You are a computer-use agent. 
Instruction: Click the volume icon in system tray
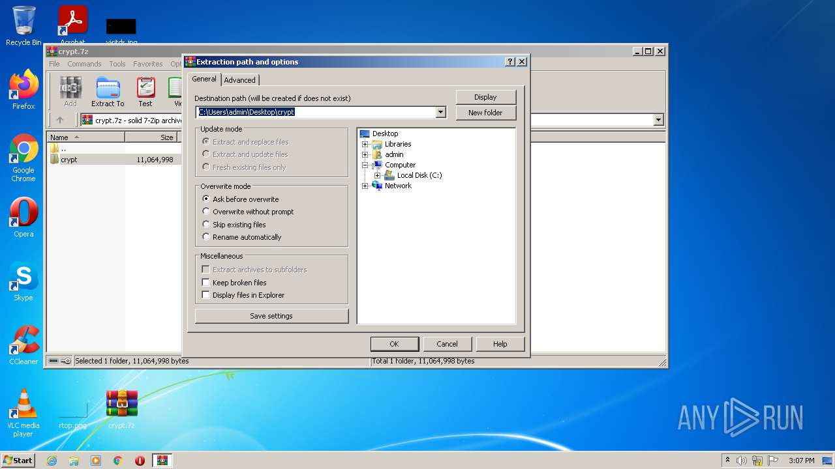[741, 461]
